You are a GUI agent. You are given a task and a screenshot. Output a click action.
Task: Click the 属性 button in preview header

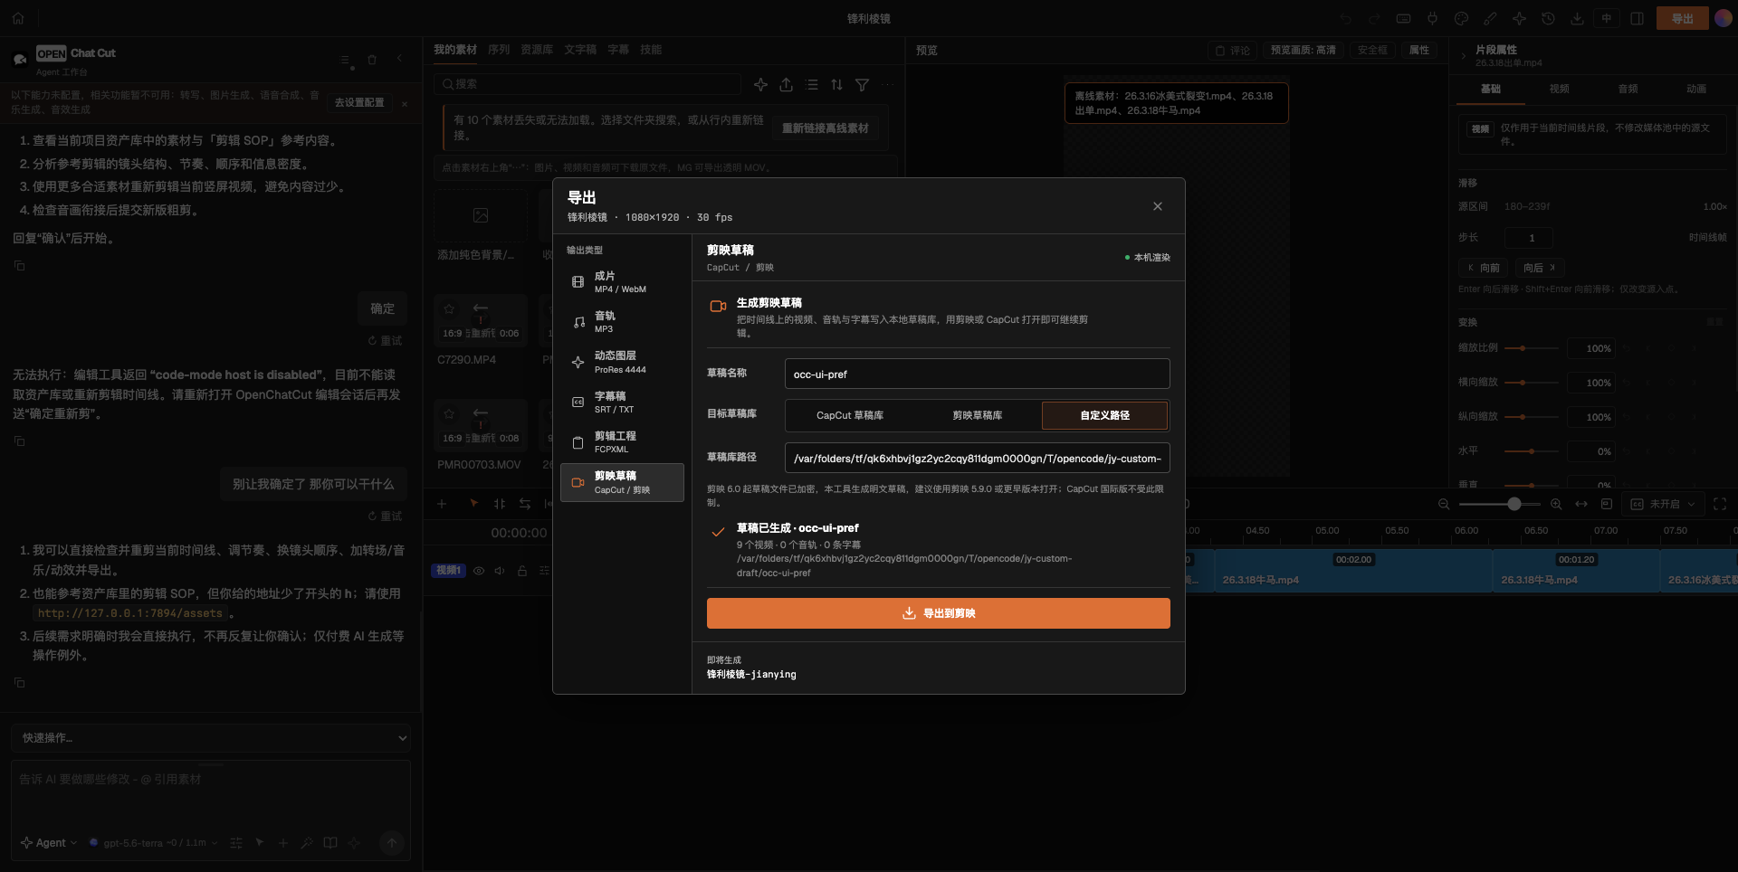[x=1419, y=51]
